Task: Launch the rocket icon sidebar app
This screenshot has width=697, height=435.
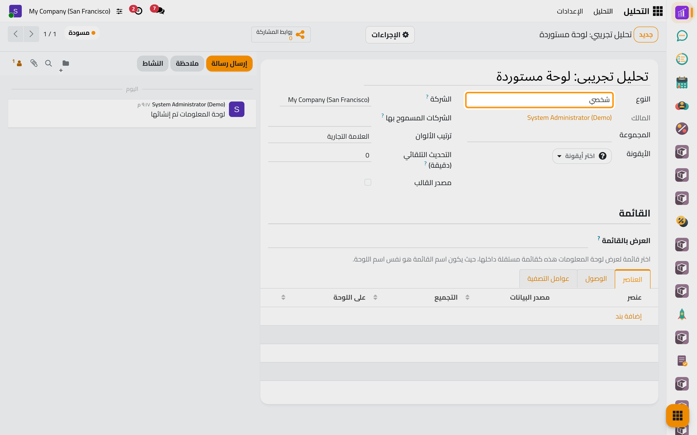Action: [682, 314]
